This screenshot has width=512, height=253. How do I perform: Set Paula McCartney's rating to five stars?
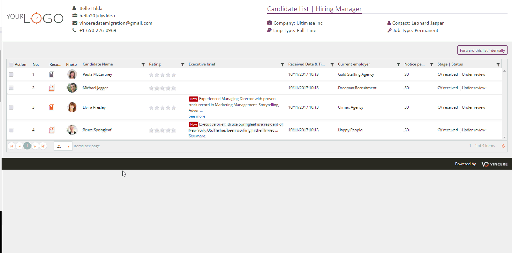pyautogui.click(x=174, y=75)
